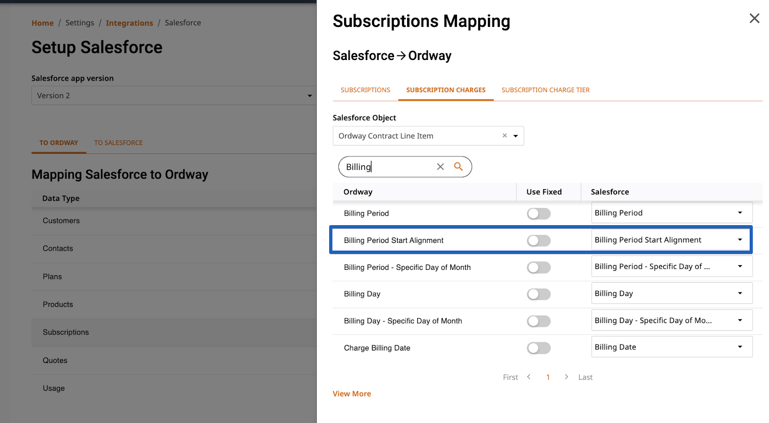The image size is (769, 423).
Task: Enable Use Fixed for Billing Day - Specific Day of Month
Action: [539, 321]
